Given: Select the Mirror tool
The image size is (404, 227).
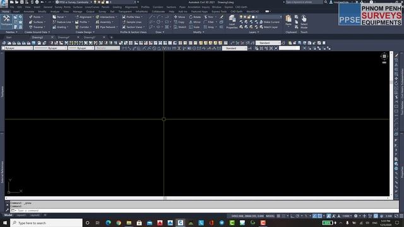Looking at the screenshot, I should coord(195,22).
